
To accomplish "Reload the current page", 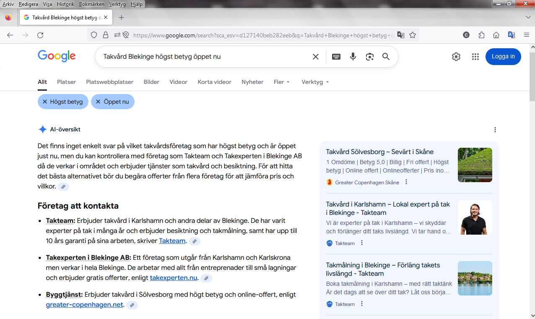I will [x=40, y=35].
